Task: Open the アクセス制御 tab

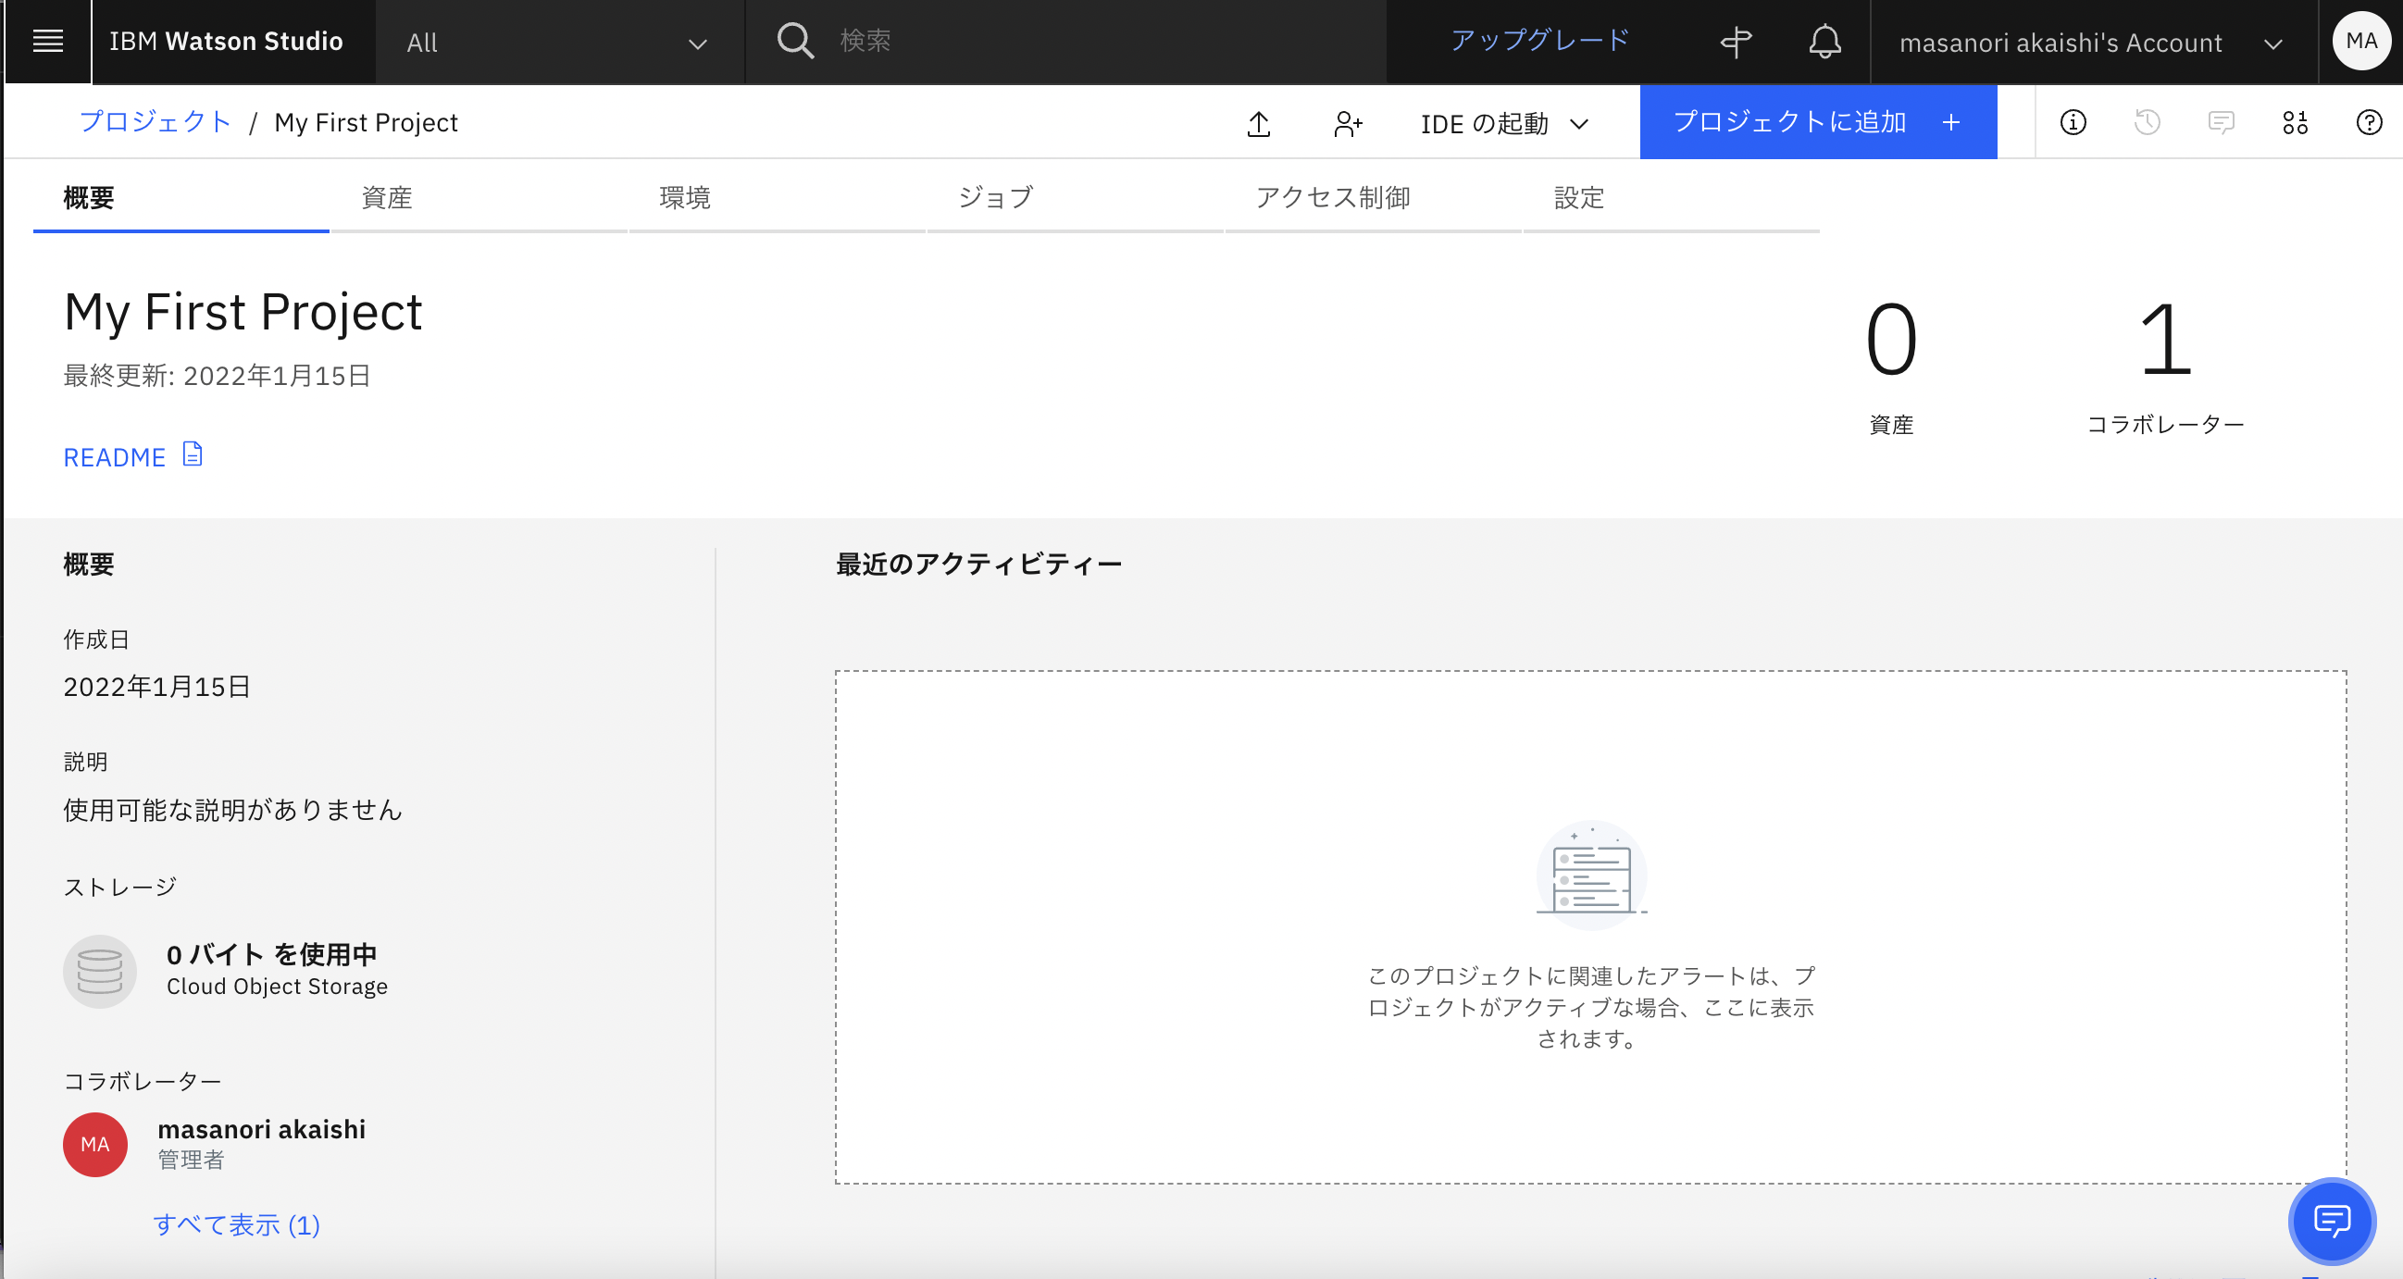Action: tap(1333, 198)
